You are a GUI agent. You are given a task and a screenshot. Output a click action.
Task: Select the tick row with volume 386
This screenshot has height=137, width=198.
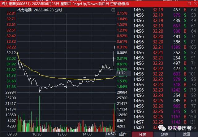(165, 42)
